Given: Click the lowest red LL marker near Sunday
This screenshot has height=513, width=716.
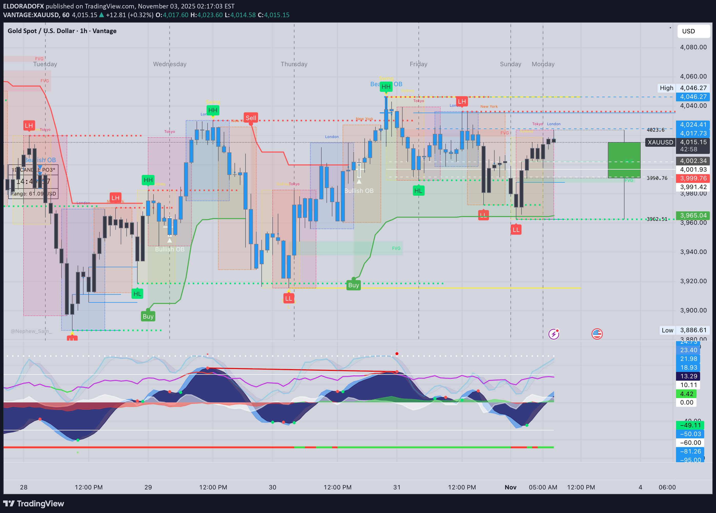Looking at the screenshot, I should click(x=516, y=230).
